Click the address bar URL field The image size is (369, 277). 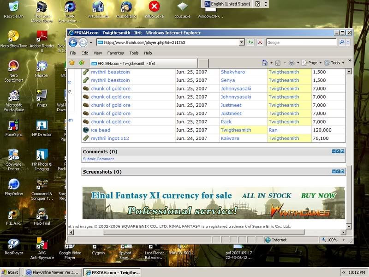(170, 42)
